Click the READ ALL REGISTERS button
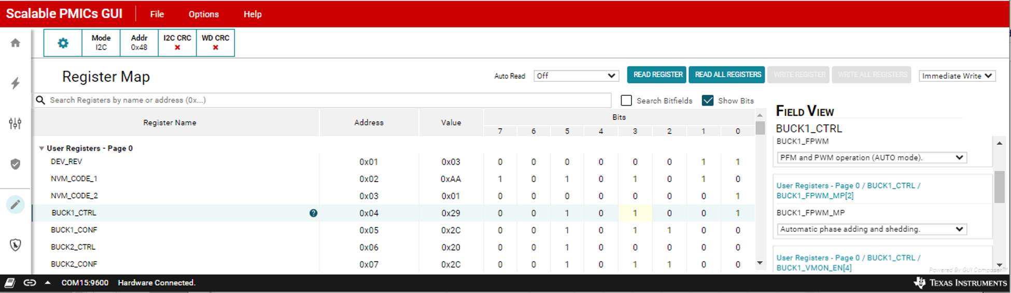 click(x=727, y=75)
